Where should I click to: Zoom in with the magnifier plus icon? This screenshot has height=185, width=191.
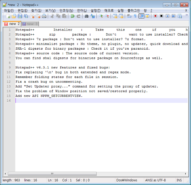(x=101, y=16)
